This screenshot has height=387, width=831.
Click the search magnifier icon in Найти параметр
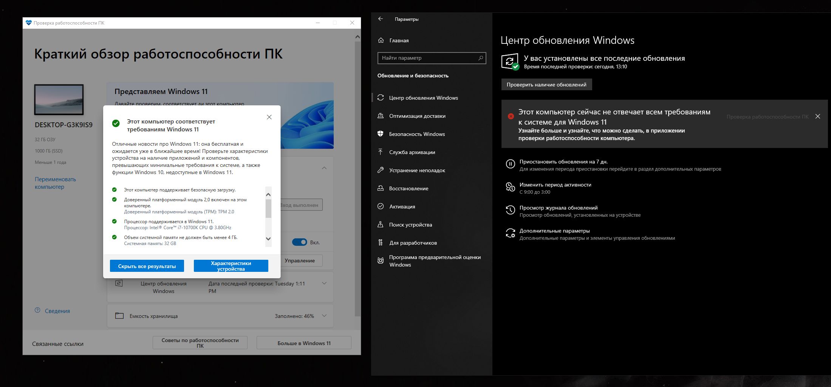(481, 58)
